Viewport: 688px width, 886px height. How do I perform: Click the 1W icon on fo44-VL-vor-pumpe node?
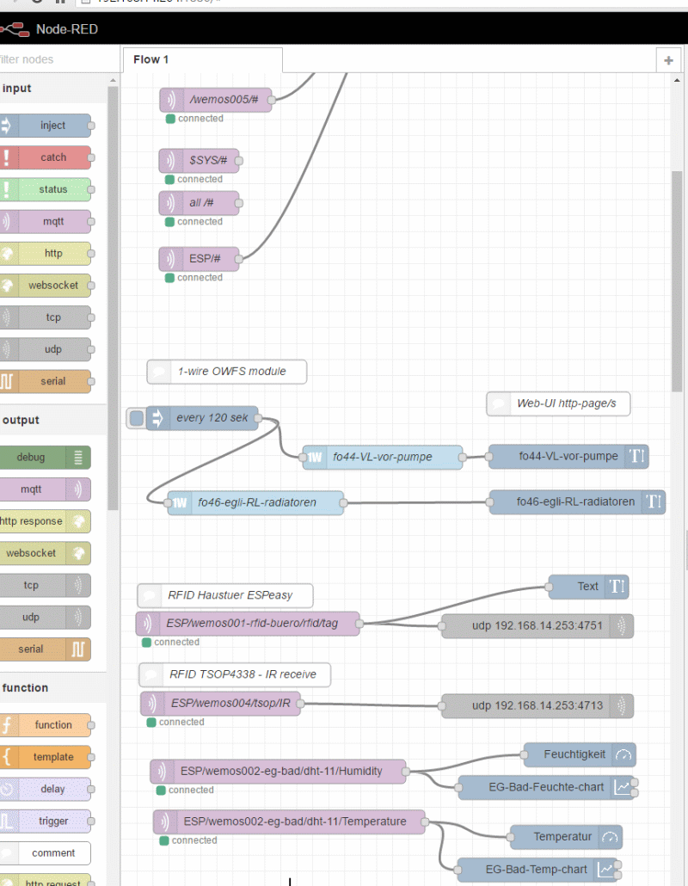pyautogui.click(x=314, y=457)
